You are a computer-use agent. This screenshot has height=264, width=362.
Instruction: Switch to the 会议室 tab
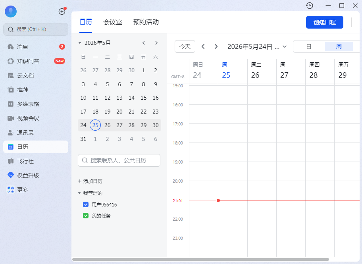point(113,22)
